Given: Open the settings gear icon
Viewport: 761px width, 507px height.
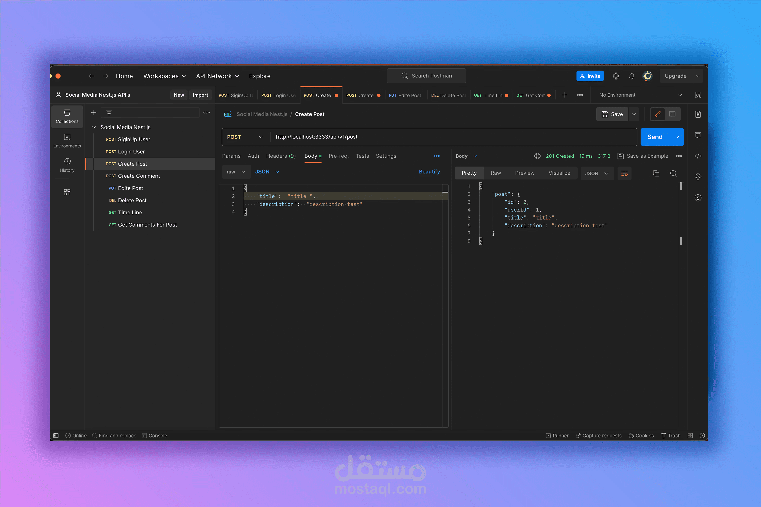Looking at the screenshot, I should pyautogui.click(x=616, y=76).
